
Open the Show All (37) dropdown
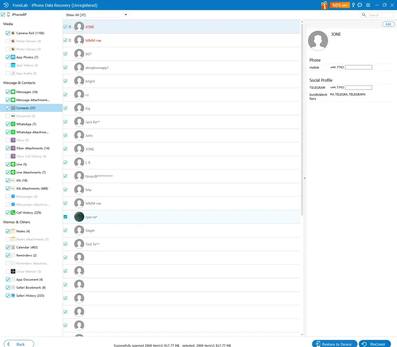coord(95,14)
